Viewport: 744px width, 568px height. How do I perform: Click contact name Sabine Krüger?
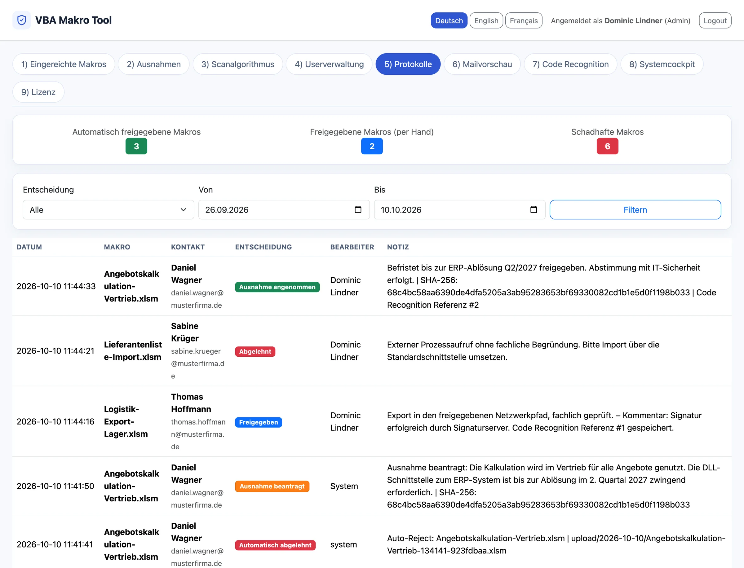point(185,332)
